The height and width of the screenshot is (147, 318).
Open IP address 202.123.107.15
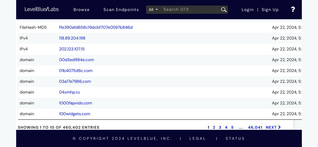[x=72, y=49]
